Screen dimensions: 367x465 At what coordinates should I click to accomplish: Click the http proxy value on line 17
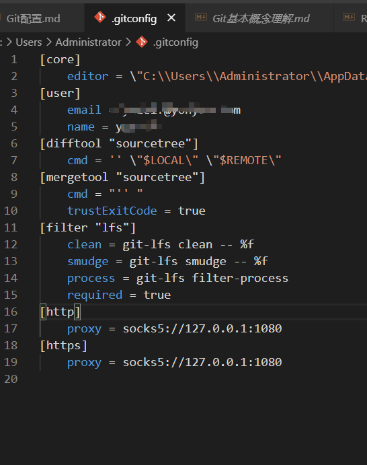coord(202,328)
